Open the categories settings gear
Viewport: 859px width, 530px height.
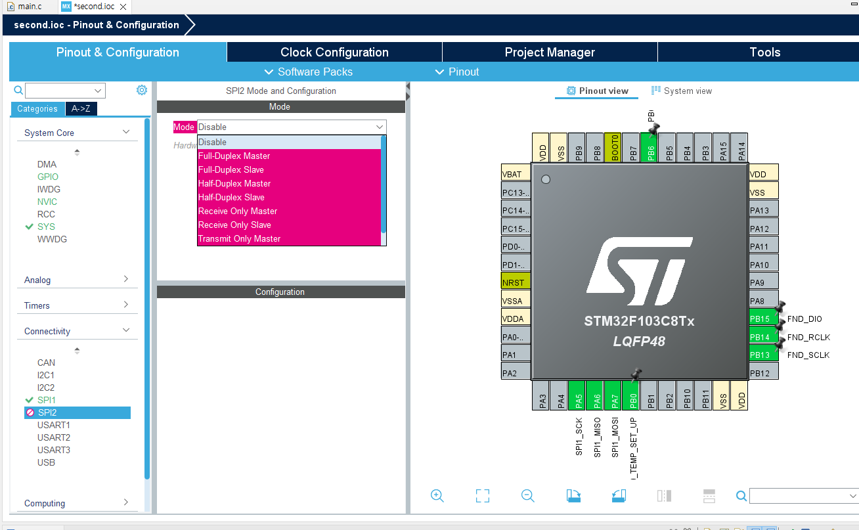click(x=142, y=90)
